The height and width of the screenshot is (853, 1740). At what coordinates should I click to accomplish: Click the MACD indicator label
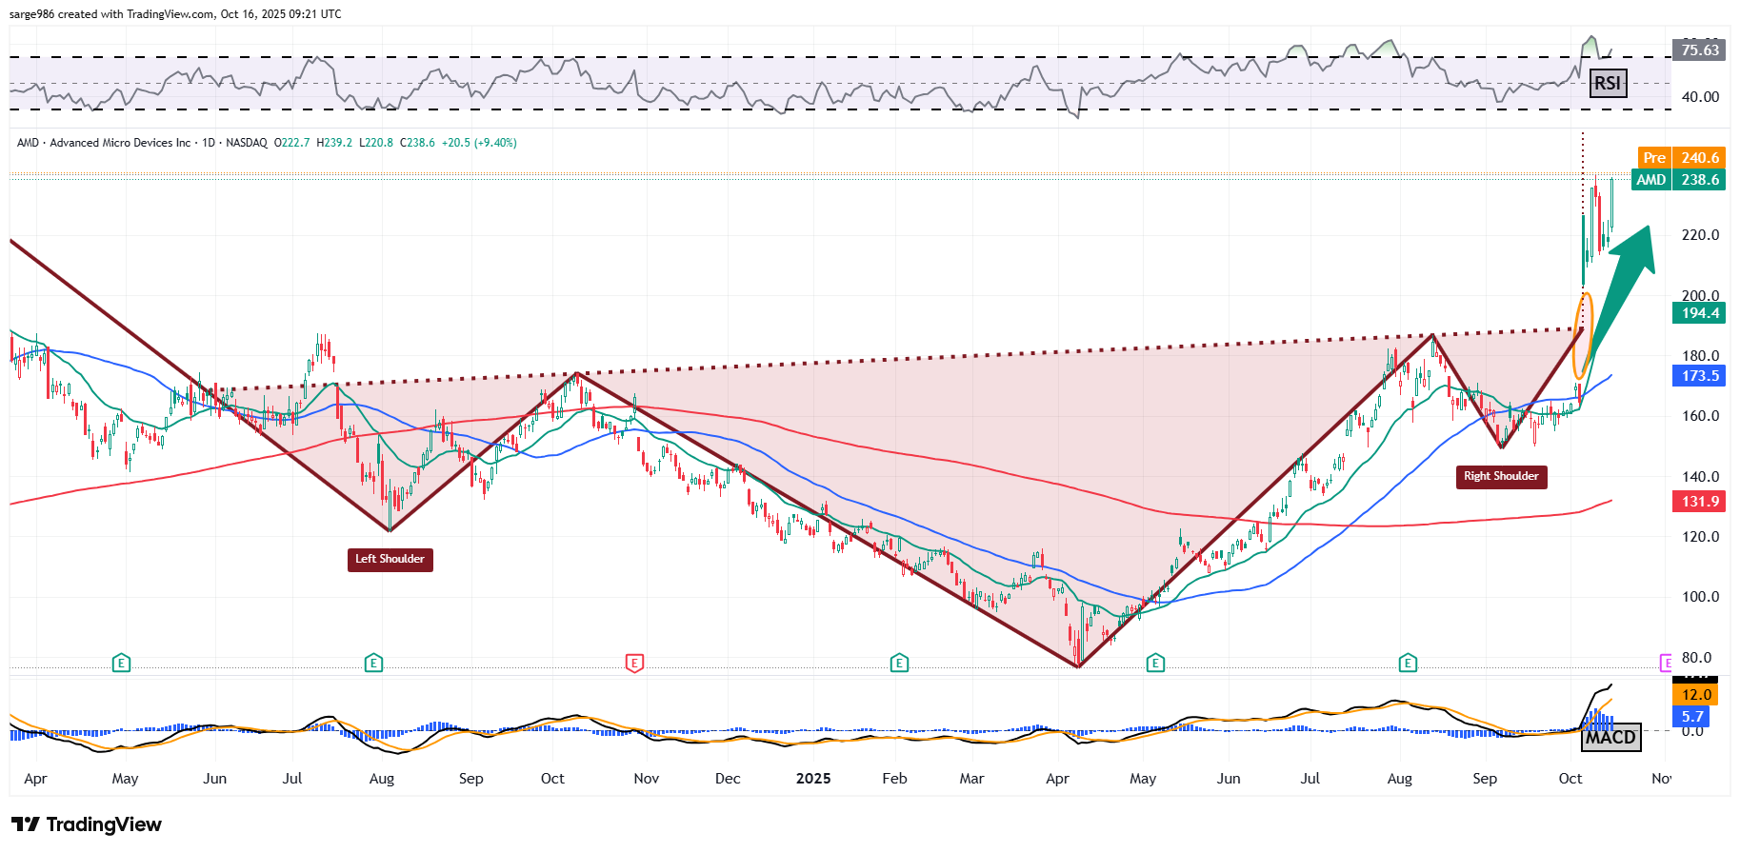1610,737
